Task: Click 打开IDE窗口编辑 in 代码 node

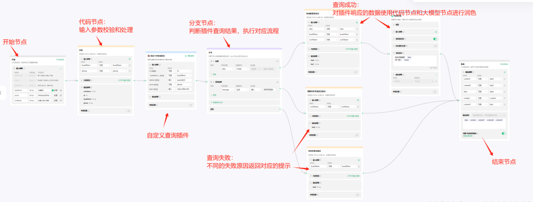Action: (x=124, y=80)
